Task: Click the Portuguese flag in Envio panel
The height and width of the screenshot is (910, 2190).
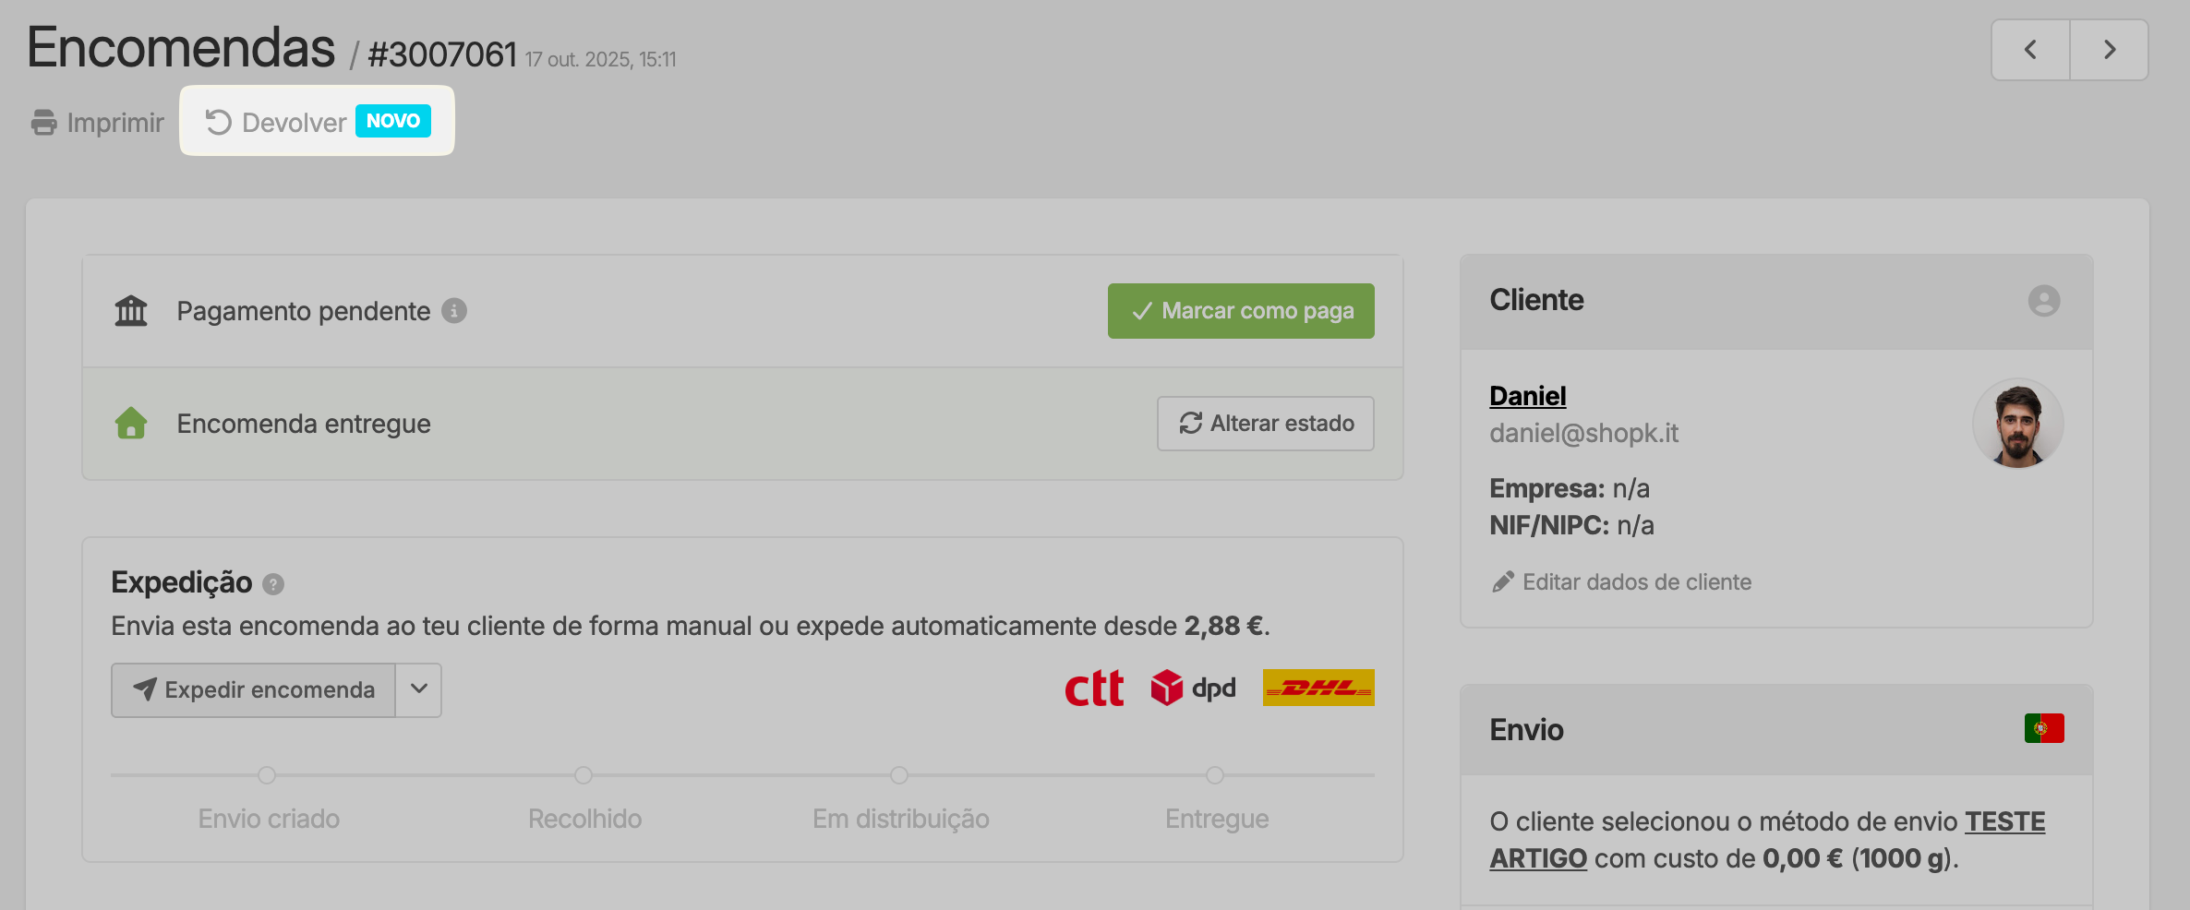Action: point(2044,728)
